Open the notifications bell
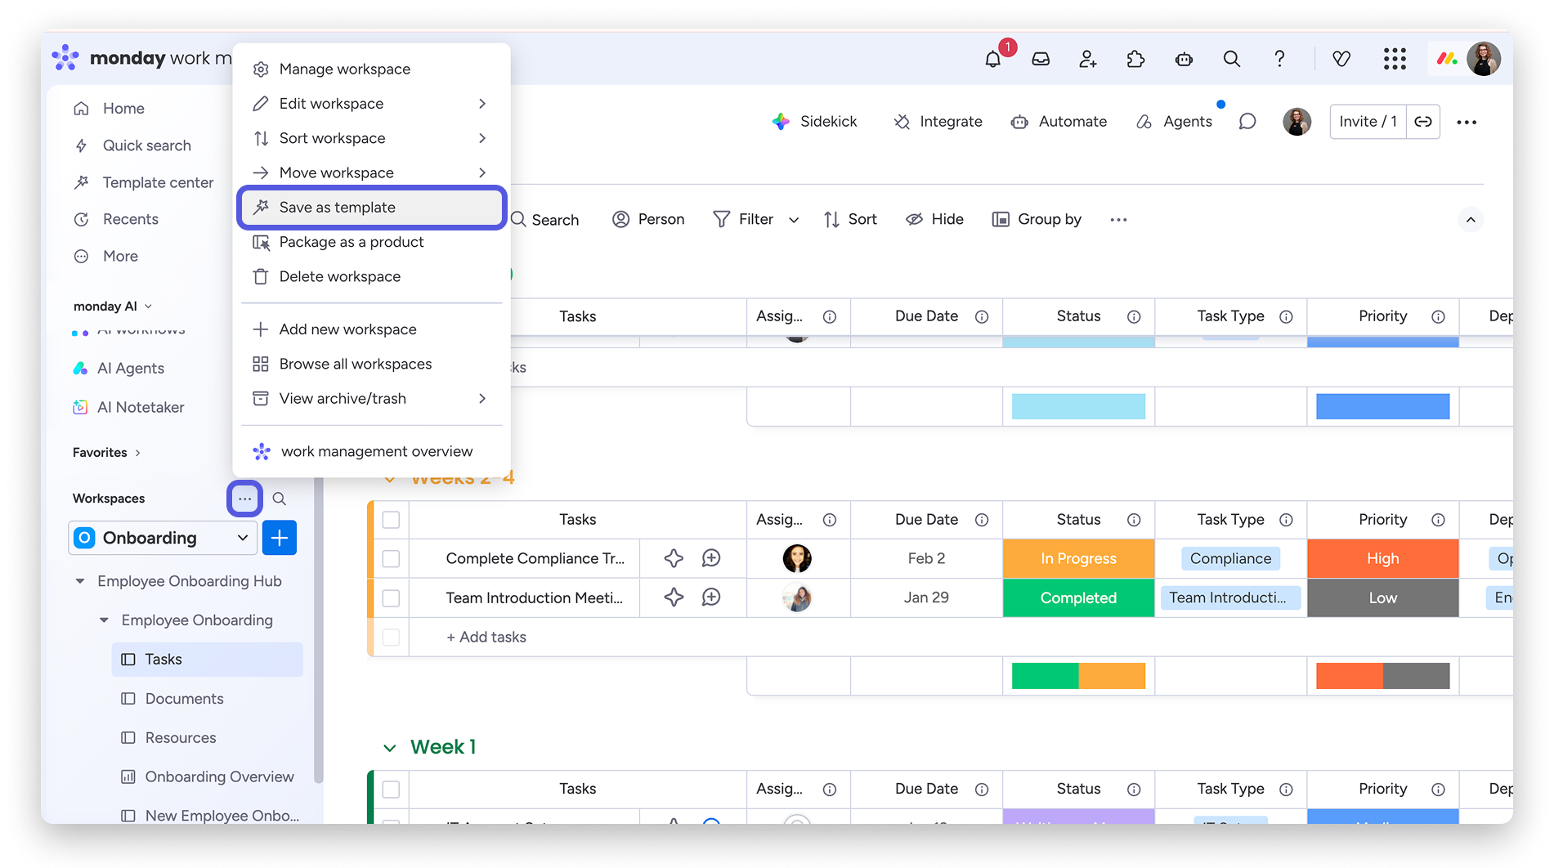Image resolution: width=1554 pixels, height=868 pixels. 992,59
